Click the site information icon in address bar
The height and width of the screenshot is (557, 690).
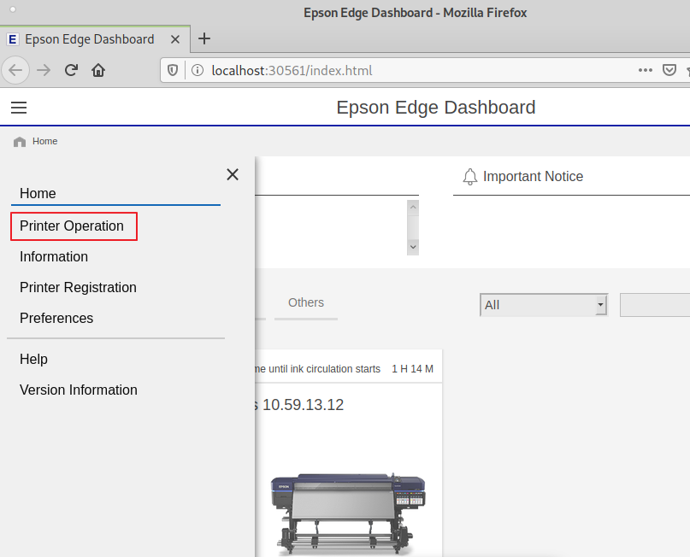click(x=197, y=71)
